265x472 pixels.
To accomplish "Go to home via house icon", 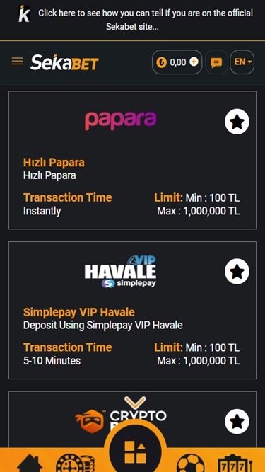I will coord(30,464).
